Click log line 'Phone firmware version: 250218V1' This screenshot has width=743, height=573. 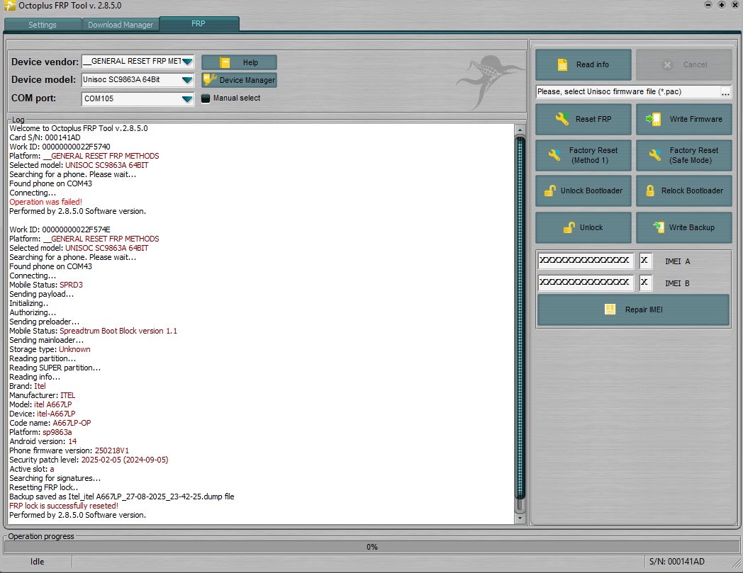click(x=69, y=451)
